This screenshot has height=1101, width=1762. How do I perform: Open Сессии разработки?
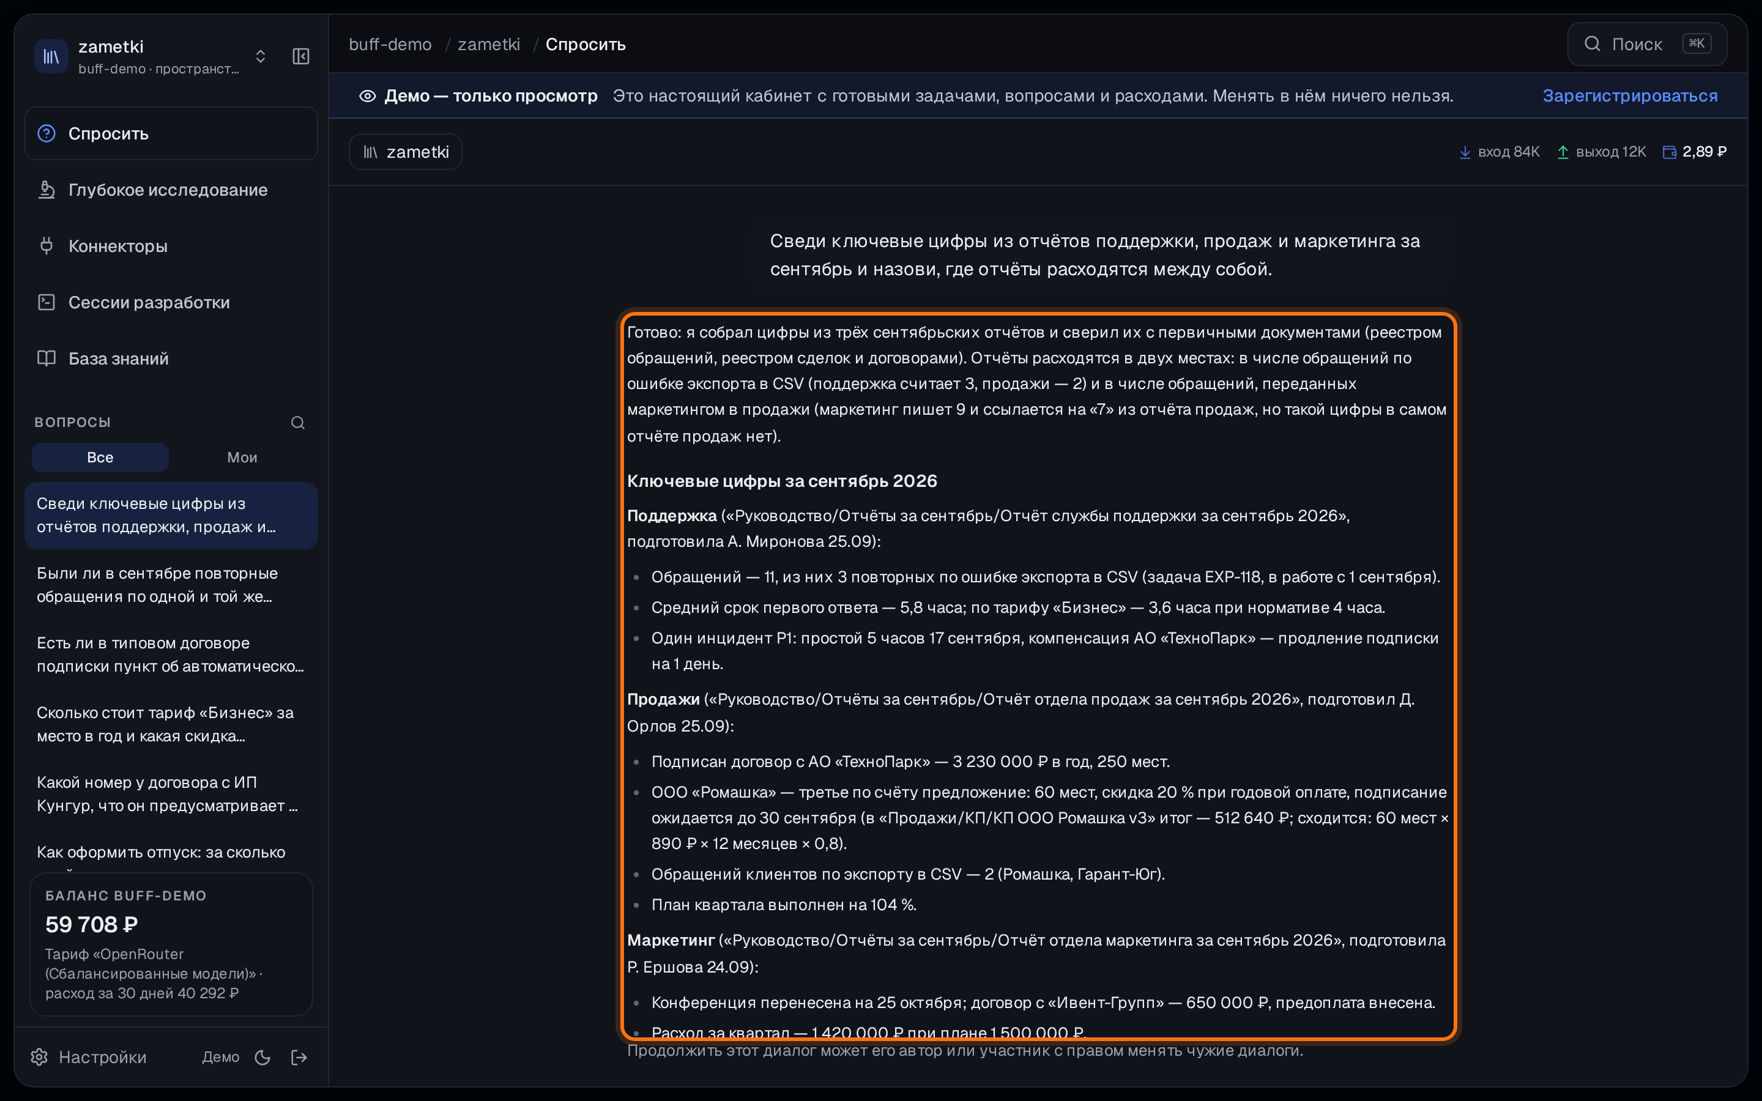[171, 302]
